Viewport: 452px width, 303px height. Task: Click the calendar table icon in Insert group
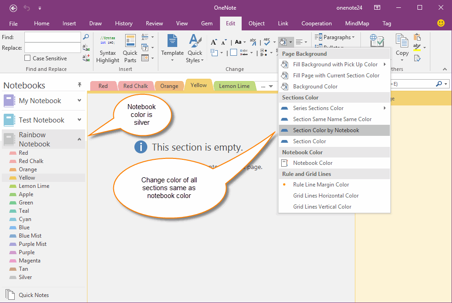coord(145,58)
